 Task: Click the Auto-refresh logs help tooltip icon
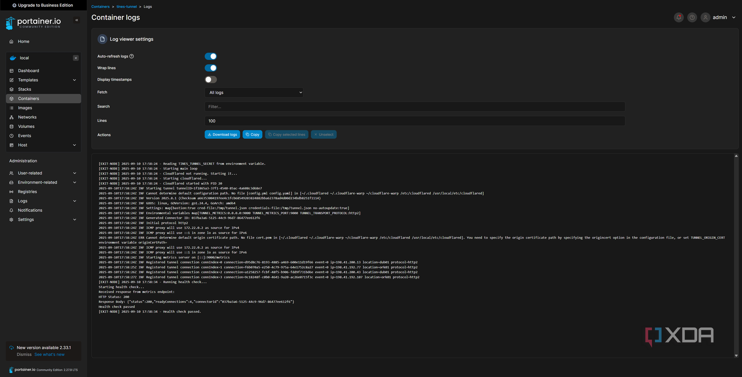tap(132, 56)
